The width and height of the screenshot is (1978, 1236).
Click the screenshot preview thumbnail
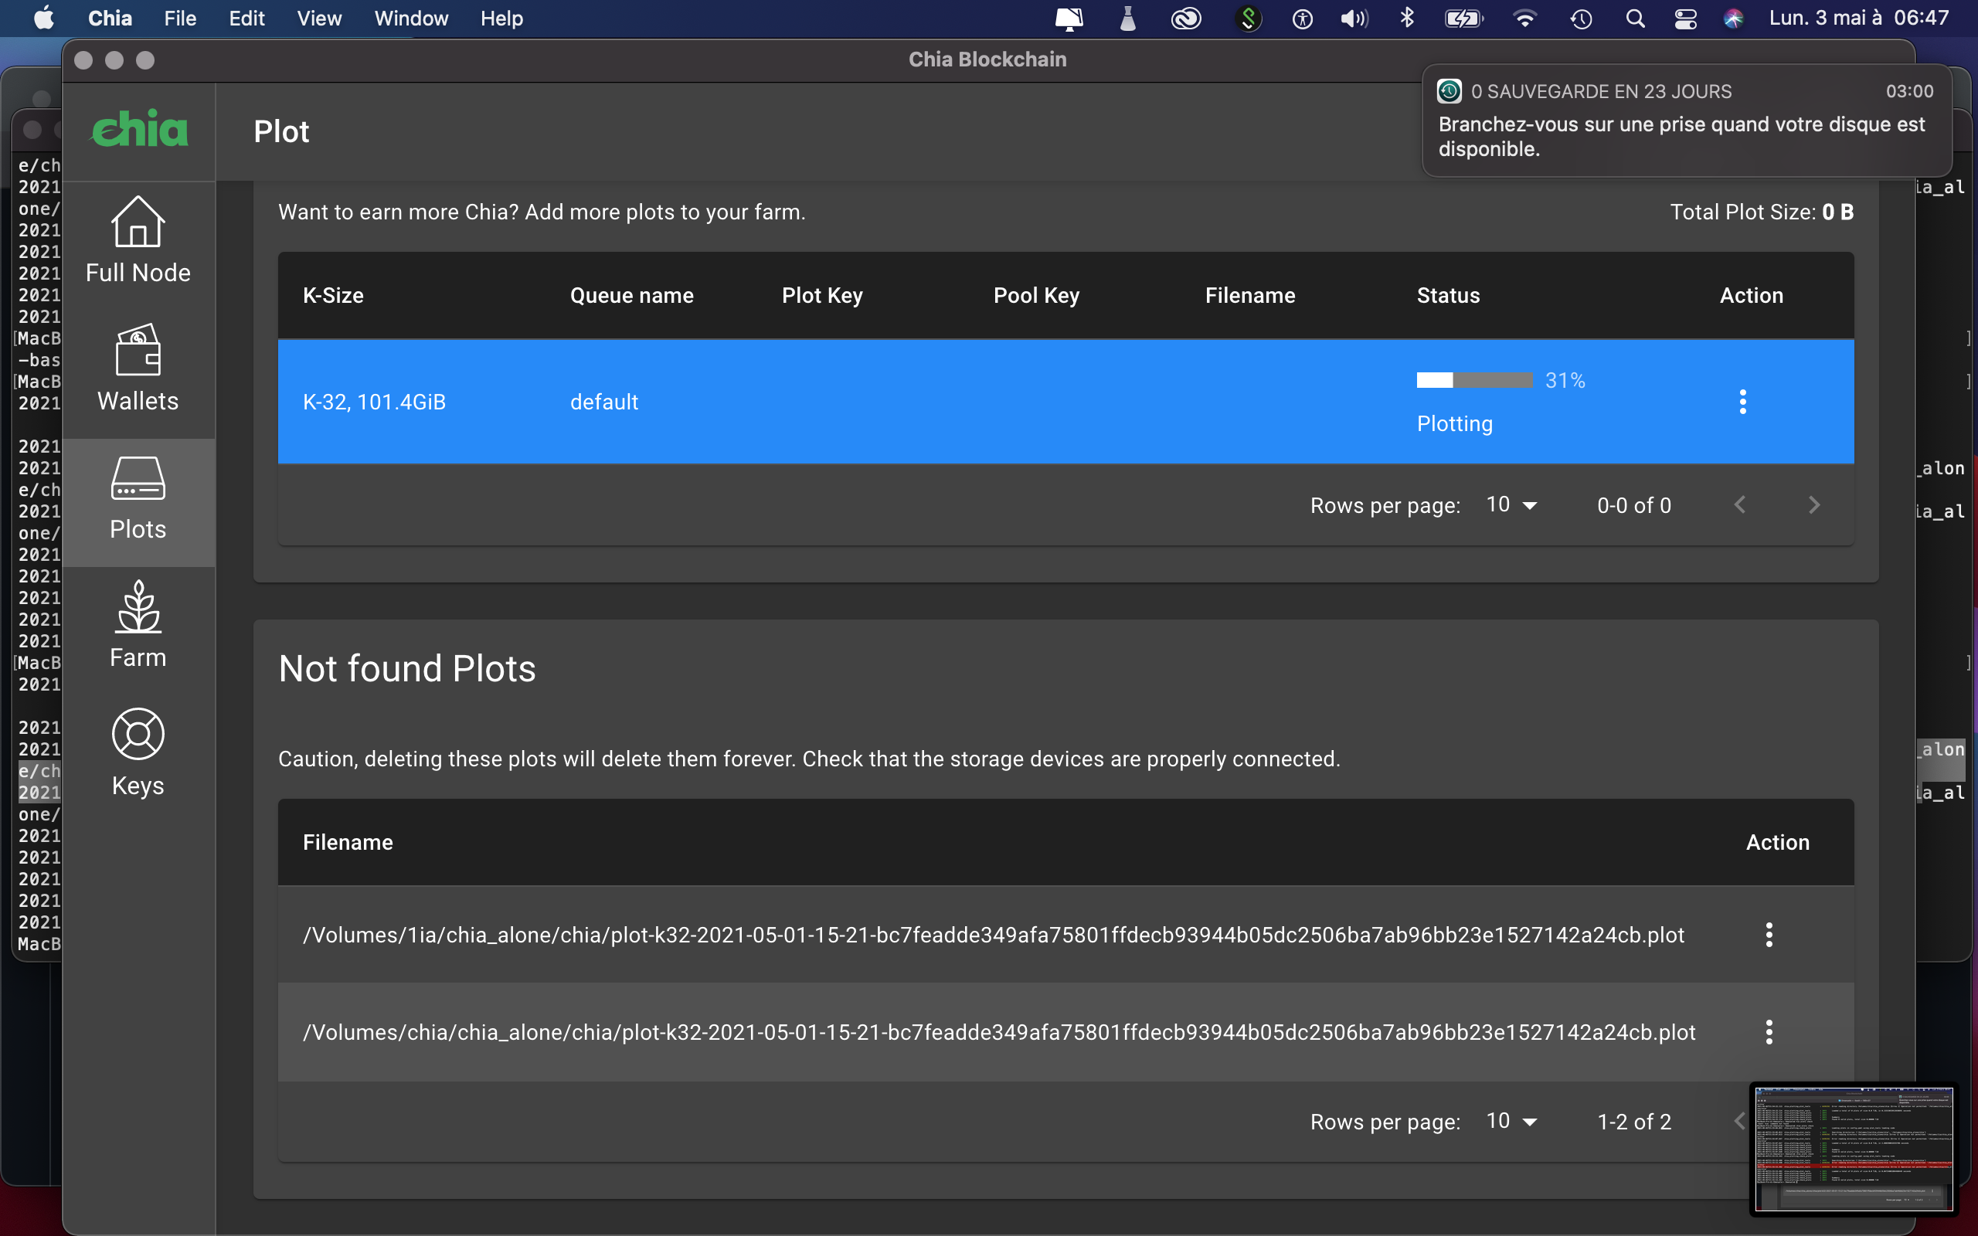(x=1854, y=1149)
